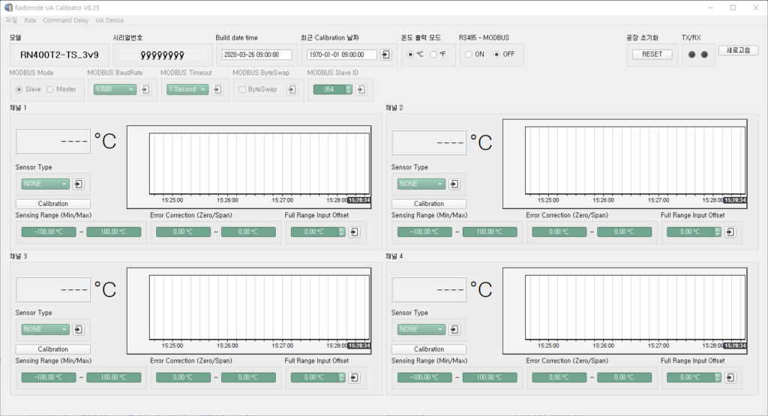Apply the MODBUS Timeout setting
Image resolution: width=768 pixels, height=416 pixels.
click(217, 89)
